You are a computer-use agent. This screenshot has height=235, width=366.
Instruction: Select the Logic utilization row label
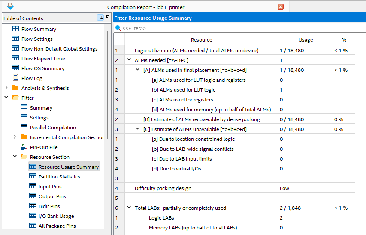197,51
